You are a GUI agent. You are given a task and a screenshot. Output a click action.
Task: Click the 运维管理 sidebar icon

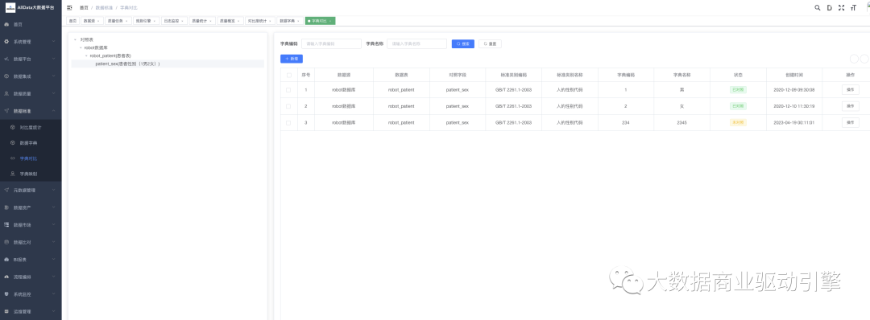tap(6, 311)
